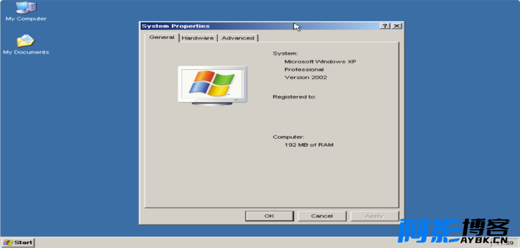Click the Windows XP monitor logo image

click(212, 86)
